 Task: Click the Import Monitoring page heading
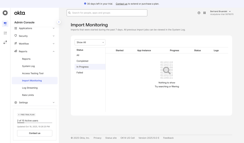pyautogui.click(x=89, y=25)
